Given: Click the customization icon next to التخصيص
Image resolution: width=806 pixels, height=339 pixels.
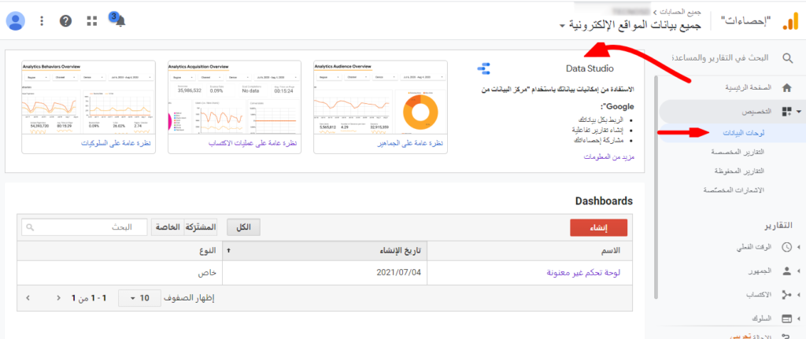Looking at the screenshot, I should tap(786, 112).
